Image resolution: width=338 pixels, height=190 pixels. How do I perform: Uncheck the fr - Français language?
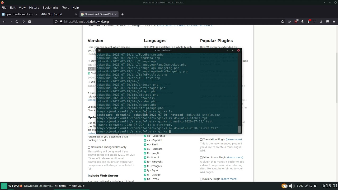[x=145, y=166]
